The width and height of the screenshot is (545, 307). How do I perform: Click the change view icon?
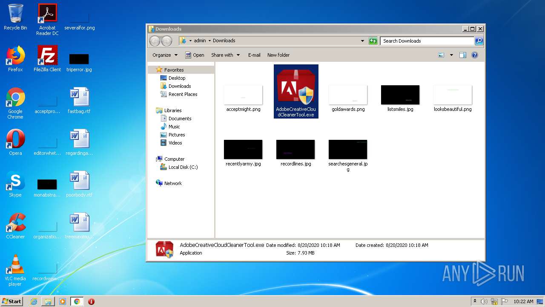click(x=441, y=55)
